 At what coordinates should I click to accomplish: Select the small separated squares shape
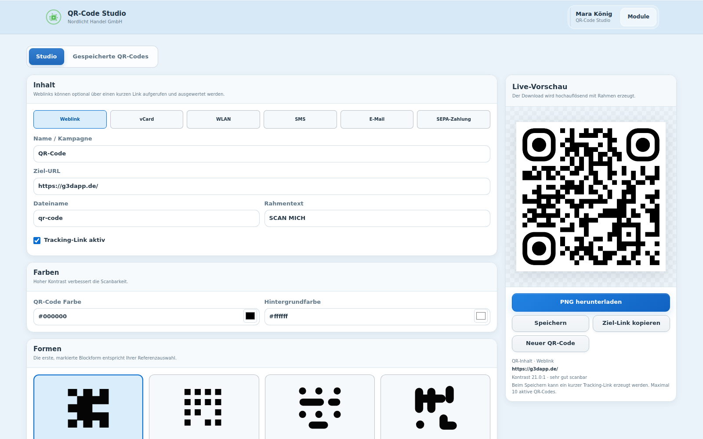tap(204, 407)
